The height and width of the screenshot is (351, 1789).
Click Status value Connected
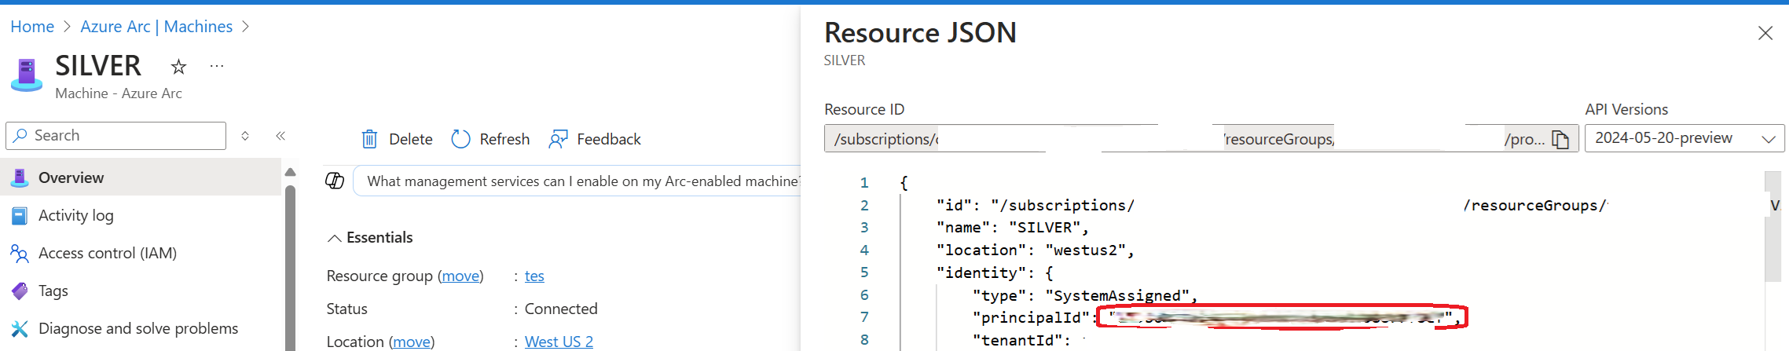561,309
